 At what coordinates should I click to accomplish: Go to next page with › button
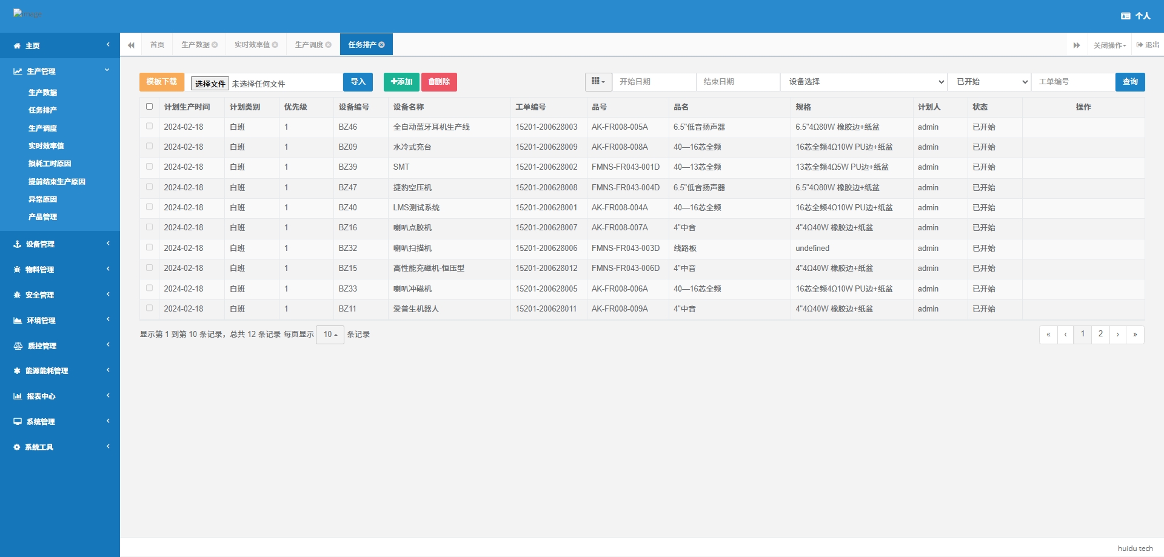[1118, 335]
